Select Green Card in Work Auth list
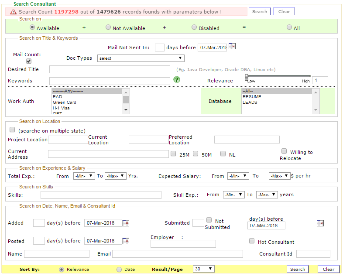 pos(65,102)
